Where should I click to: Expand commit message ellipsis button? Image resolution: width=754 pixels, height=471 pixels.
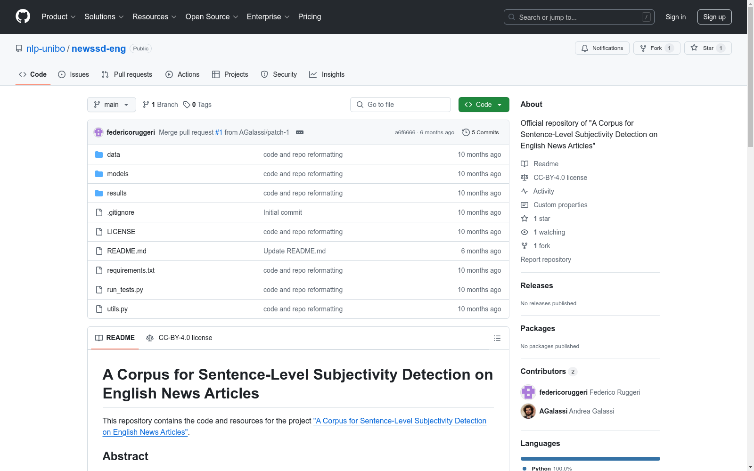pyautogui.click(x=300, y=132)
